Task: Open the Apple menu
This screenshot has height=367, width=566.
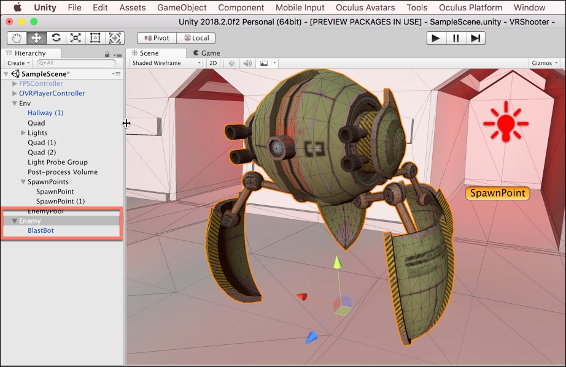Action: [17, 7]
